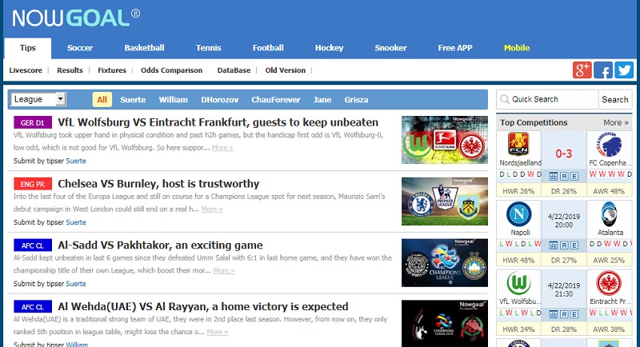Viewport: 640px width, 347px height.
Task: Click the A icon for Wolfsburg match
Action: pos(564,314)
